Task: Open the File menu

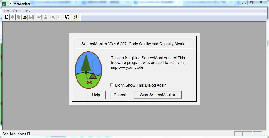Action: coord(6,10)
